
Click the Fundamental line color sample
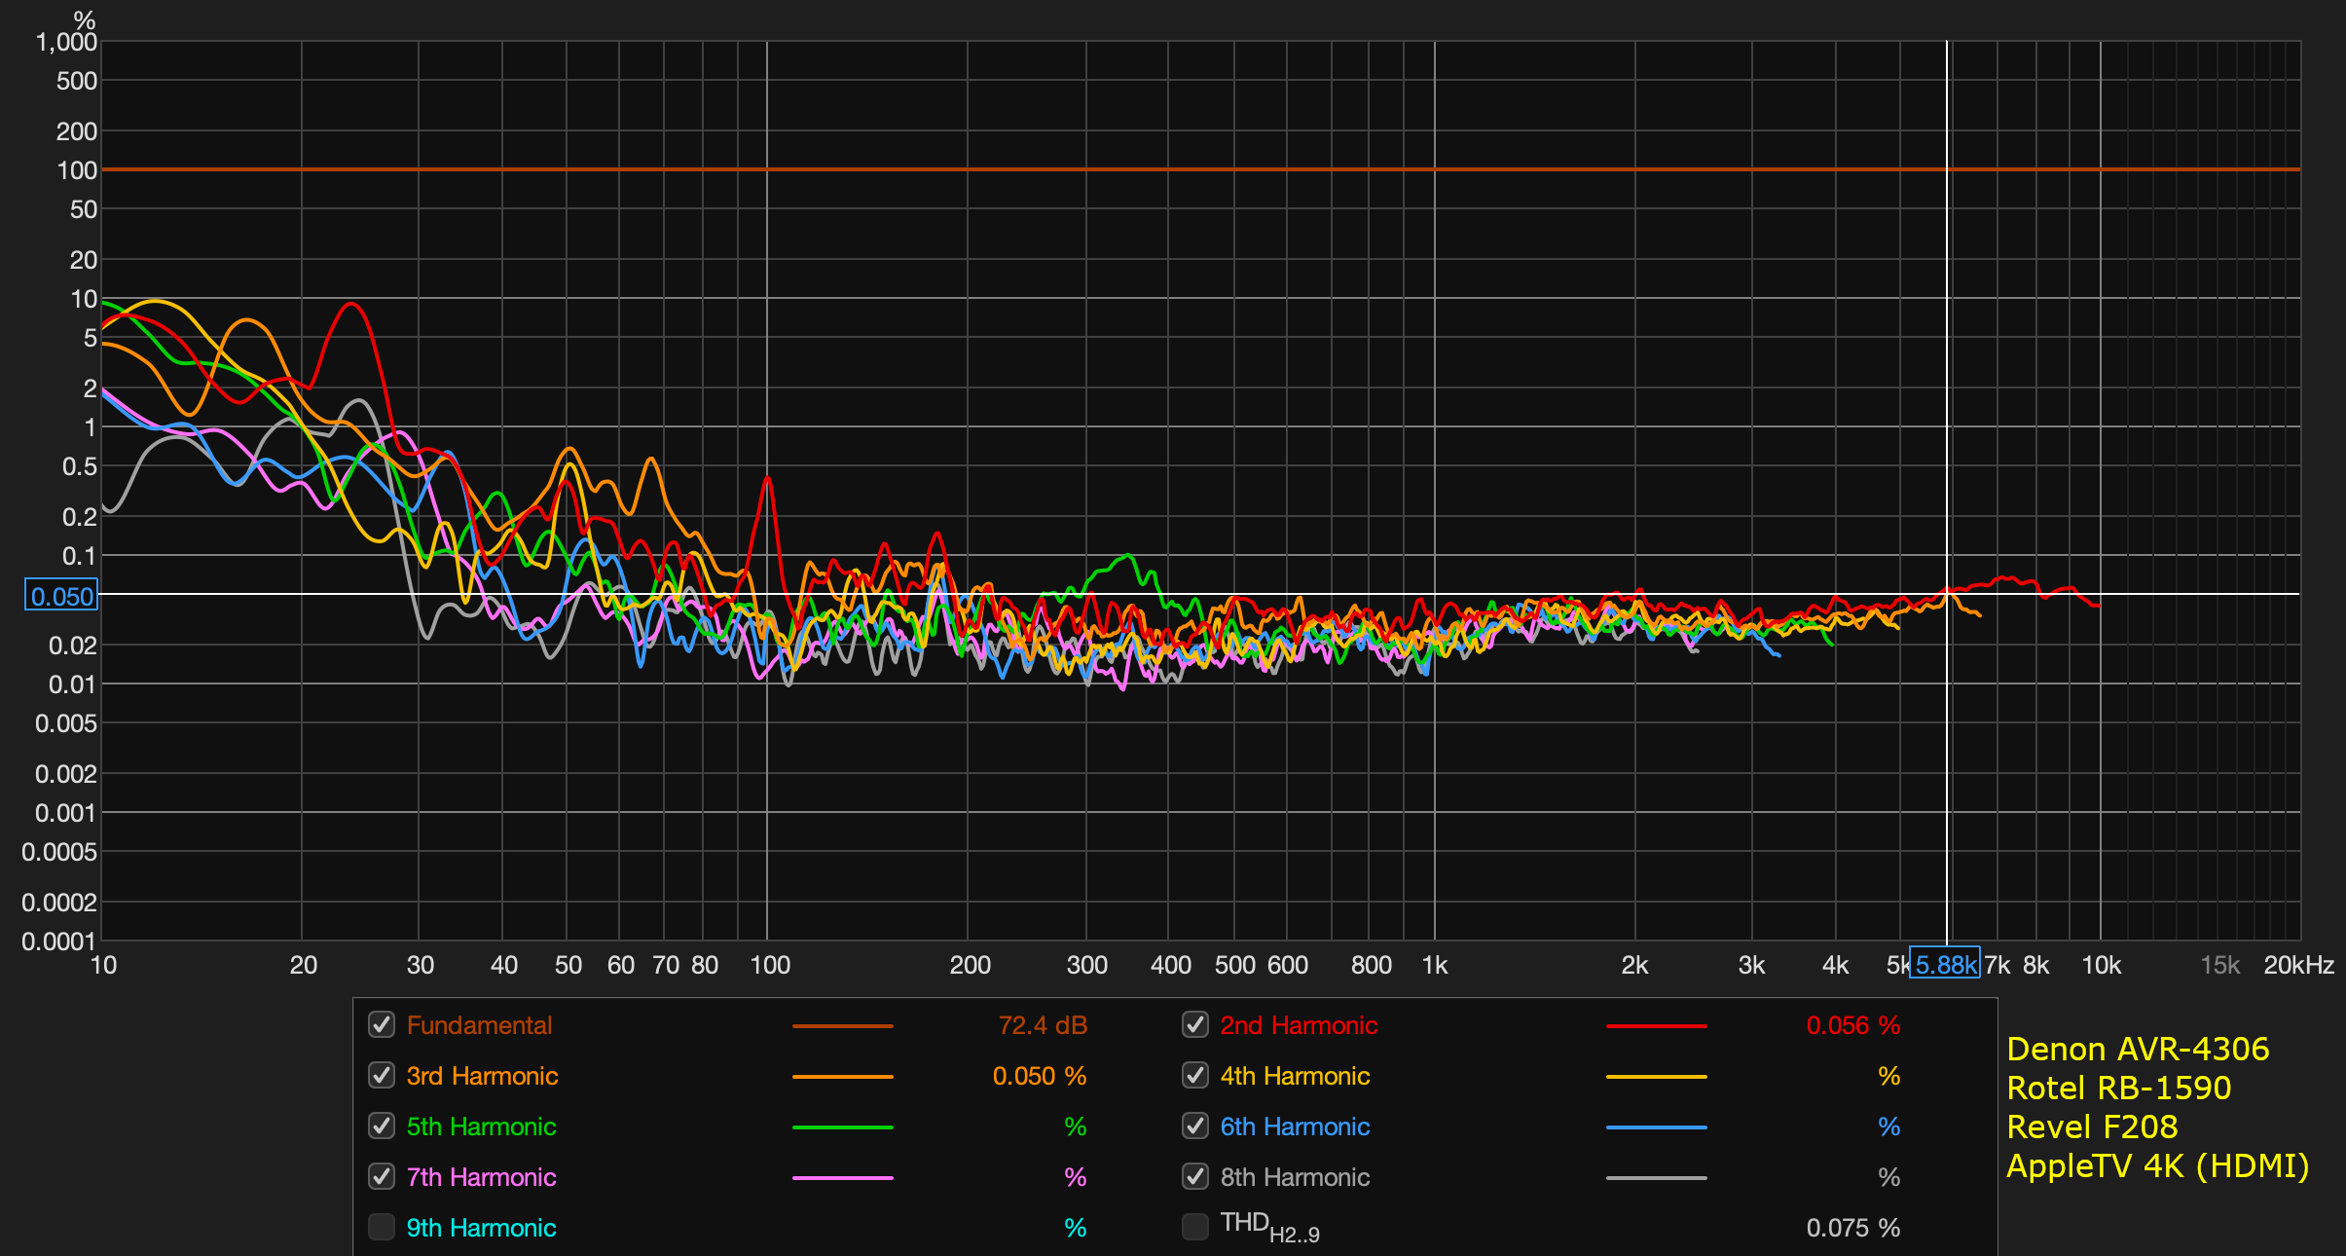coord(843,1026)
